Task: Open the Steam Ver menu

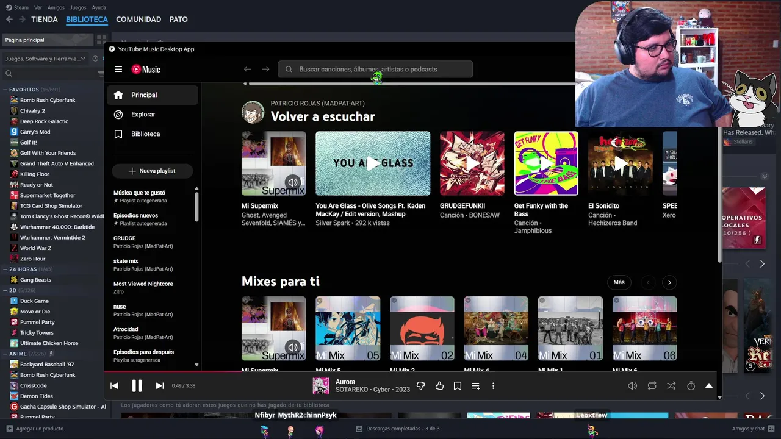Action: pos(38,7)
